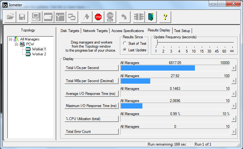Select Worker 1 disk icon in topology
The width and height of the screenshot is (243, 149).
[28, 49]
